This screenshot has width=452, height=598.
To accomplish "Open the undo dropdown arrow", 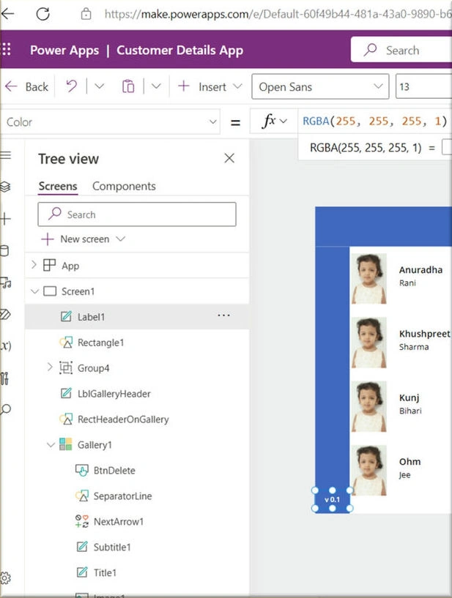I will 99,86.
